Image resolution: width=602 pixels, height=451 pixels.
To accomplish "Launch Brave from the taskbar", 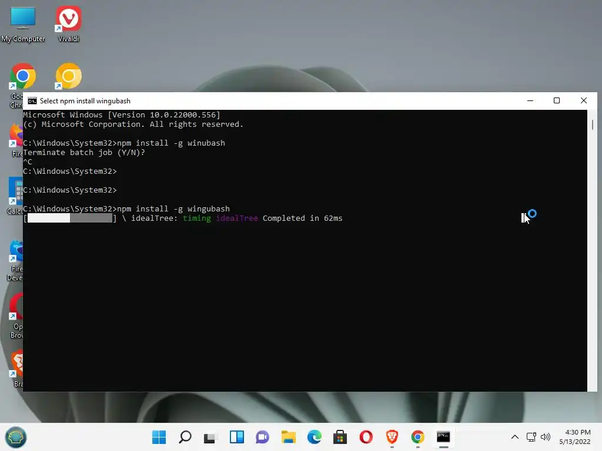I will pyautogui.click(x=392, y=437).
